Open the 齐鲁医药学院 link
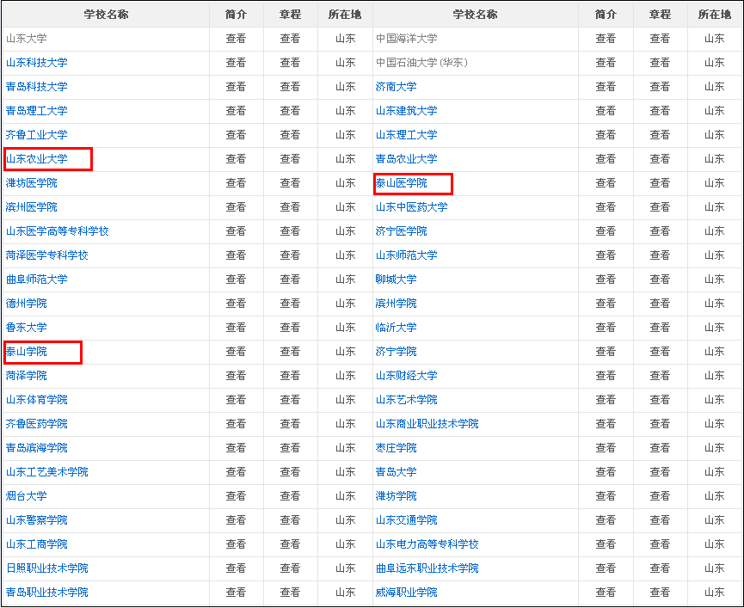 (36, 424)
